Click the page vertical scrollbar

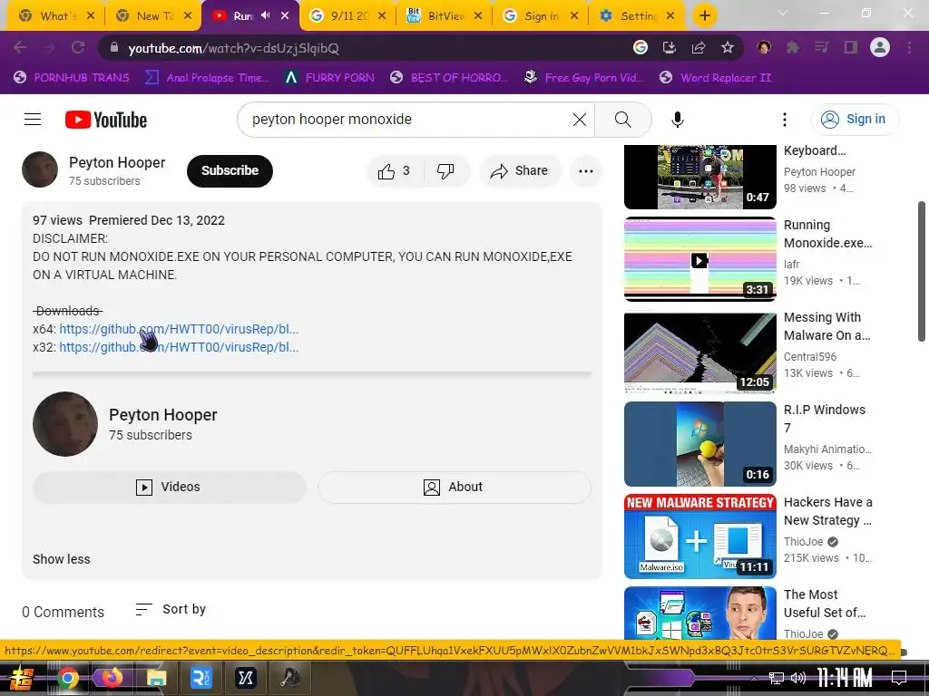pyautogui.click(x=922, y=271)
